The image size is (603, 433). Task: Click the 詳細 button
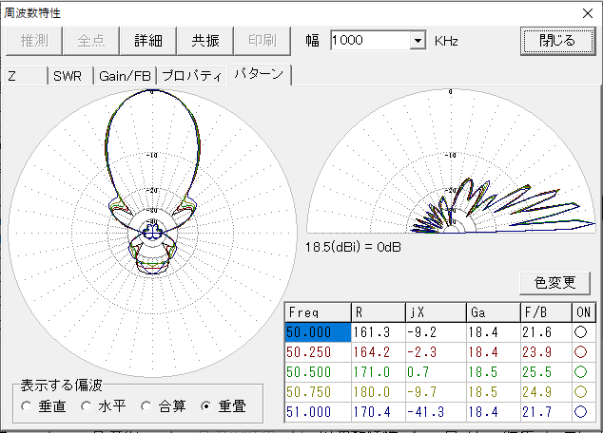click(x=148, y=41)
